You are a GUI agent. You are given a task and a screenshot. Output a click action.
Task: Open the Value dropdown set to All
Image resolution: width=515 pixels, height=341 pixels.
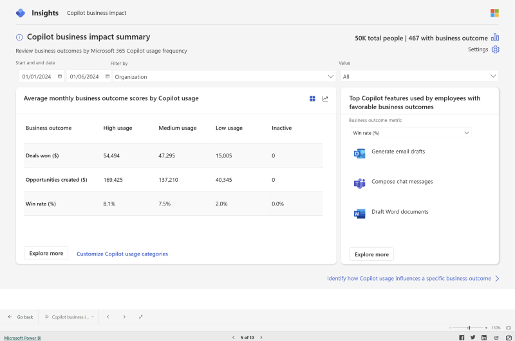[418, 76]
